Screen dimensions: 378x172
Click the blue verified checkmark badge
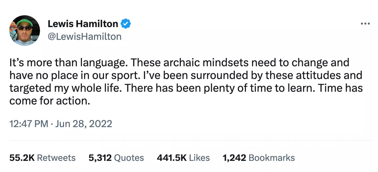point(126,24)
